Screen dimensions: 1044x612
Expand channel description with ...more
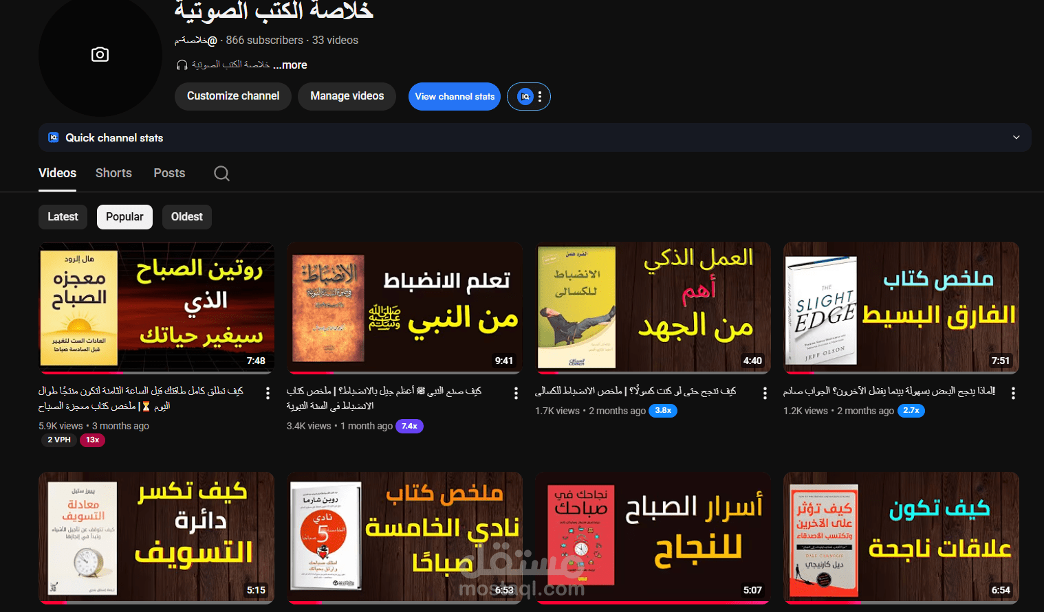tap(290, 65)
